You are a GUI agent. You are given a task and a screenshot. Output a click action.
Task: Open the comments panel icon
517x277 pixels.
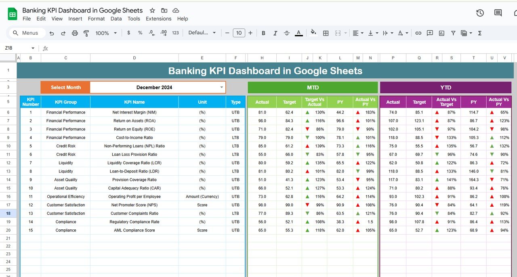(498, 13)
